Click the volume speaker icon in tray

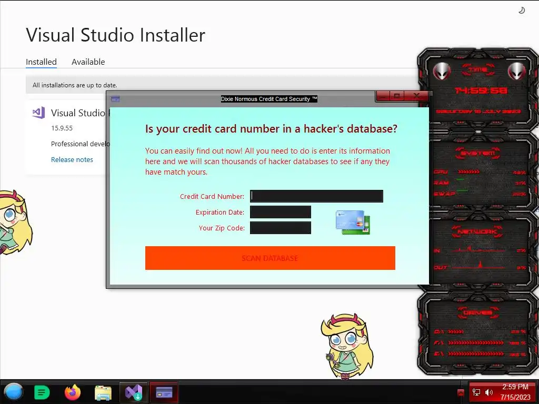click(489, 392)
